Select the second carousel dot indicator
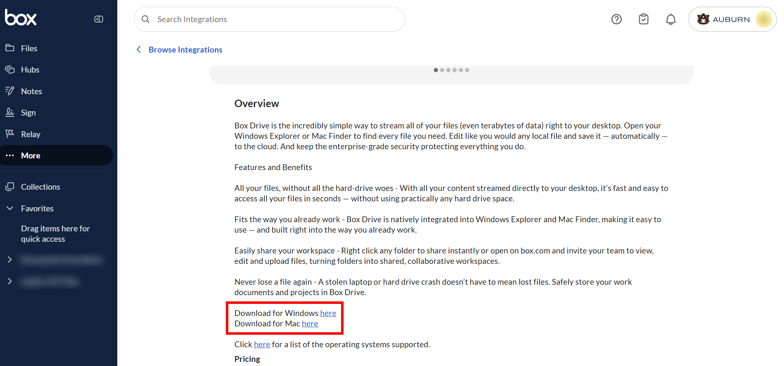 pyautogui.click(x=442, y=70)
